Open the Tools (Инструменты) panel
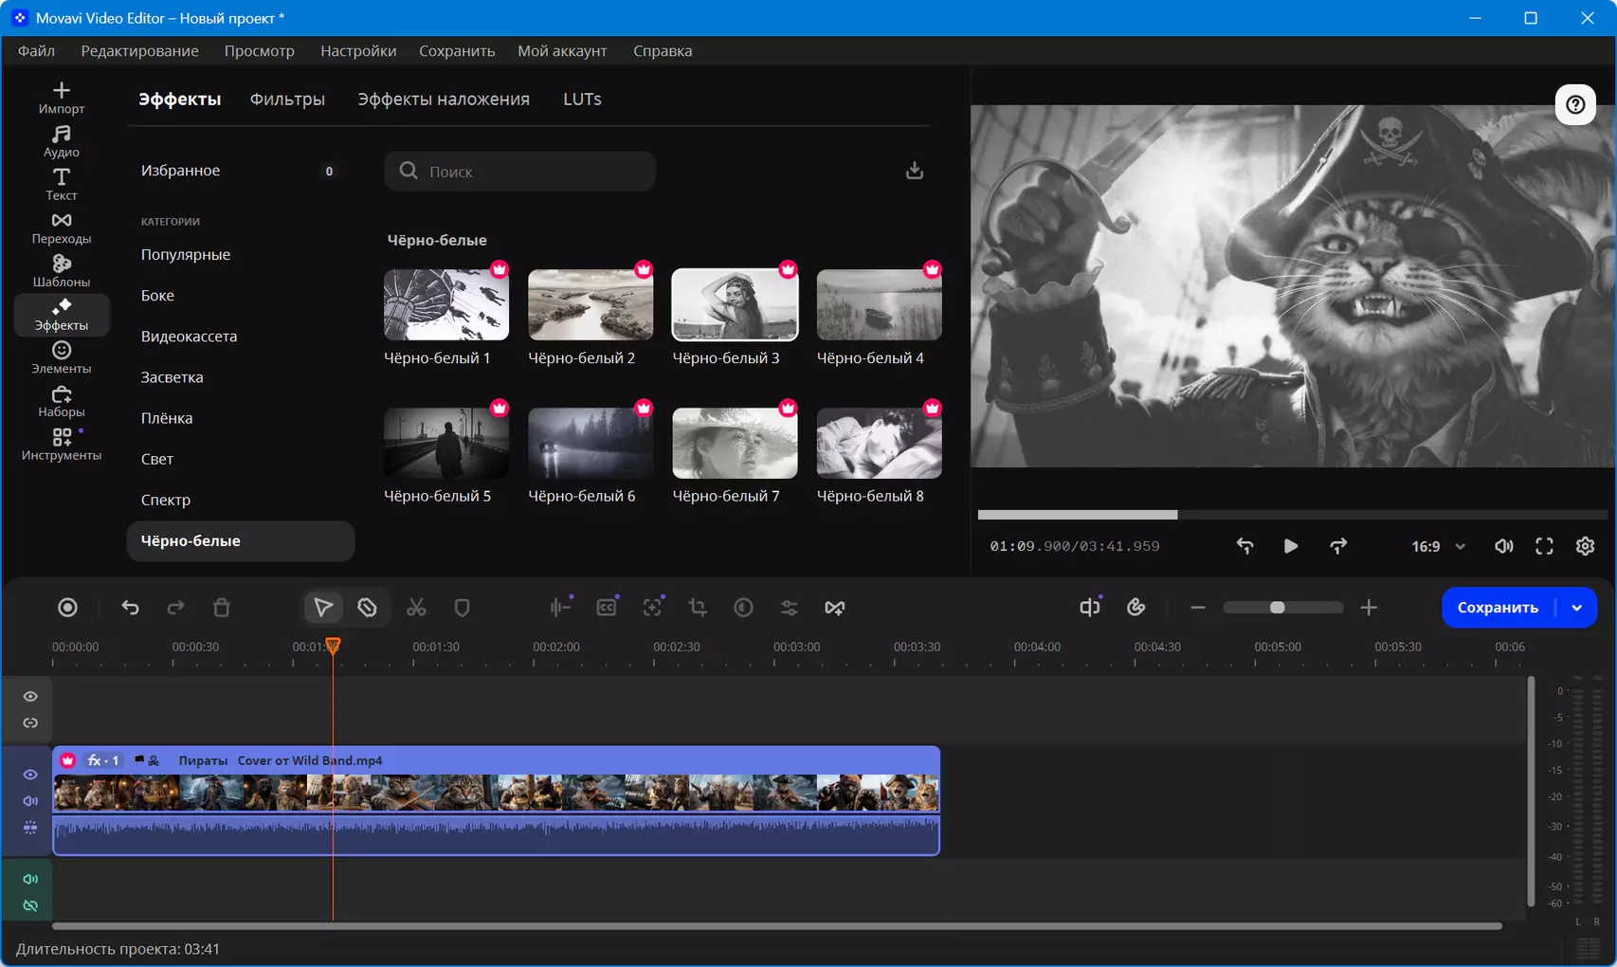This screenshot has width=1617, height=967. tap(62, 446)
